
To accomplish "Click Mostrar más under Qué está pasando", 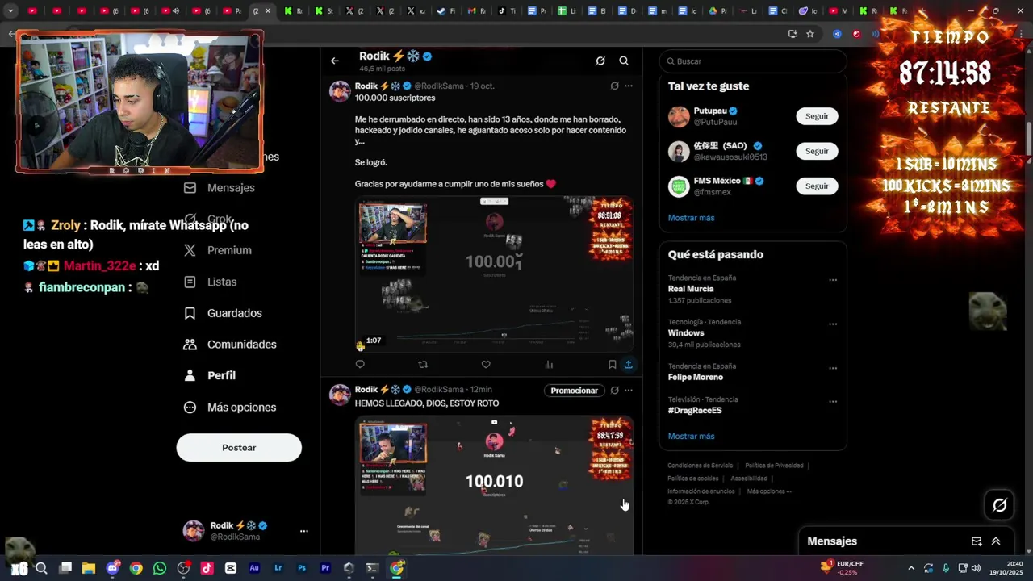I will point(691,437).
